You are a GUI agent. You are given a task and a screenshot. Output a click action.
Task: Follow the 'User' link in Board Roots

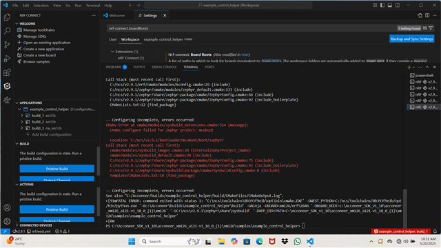[245, 54]
